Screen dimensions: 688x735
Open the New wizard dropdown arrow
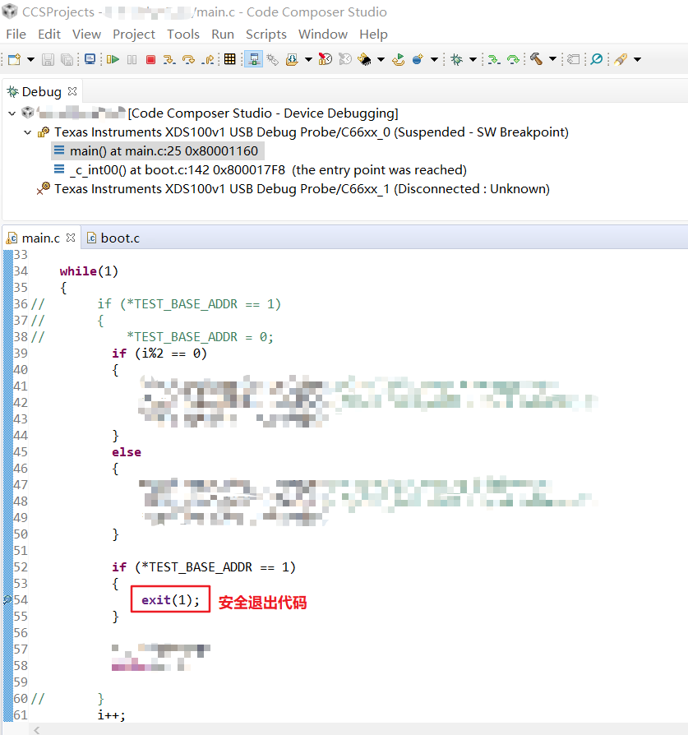click(30, 59)
